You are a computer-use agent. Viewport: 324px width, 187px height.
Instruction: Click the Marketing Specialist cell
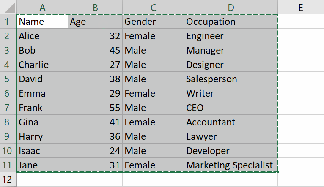pyautogui.click(x=231, y=165)
